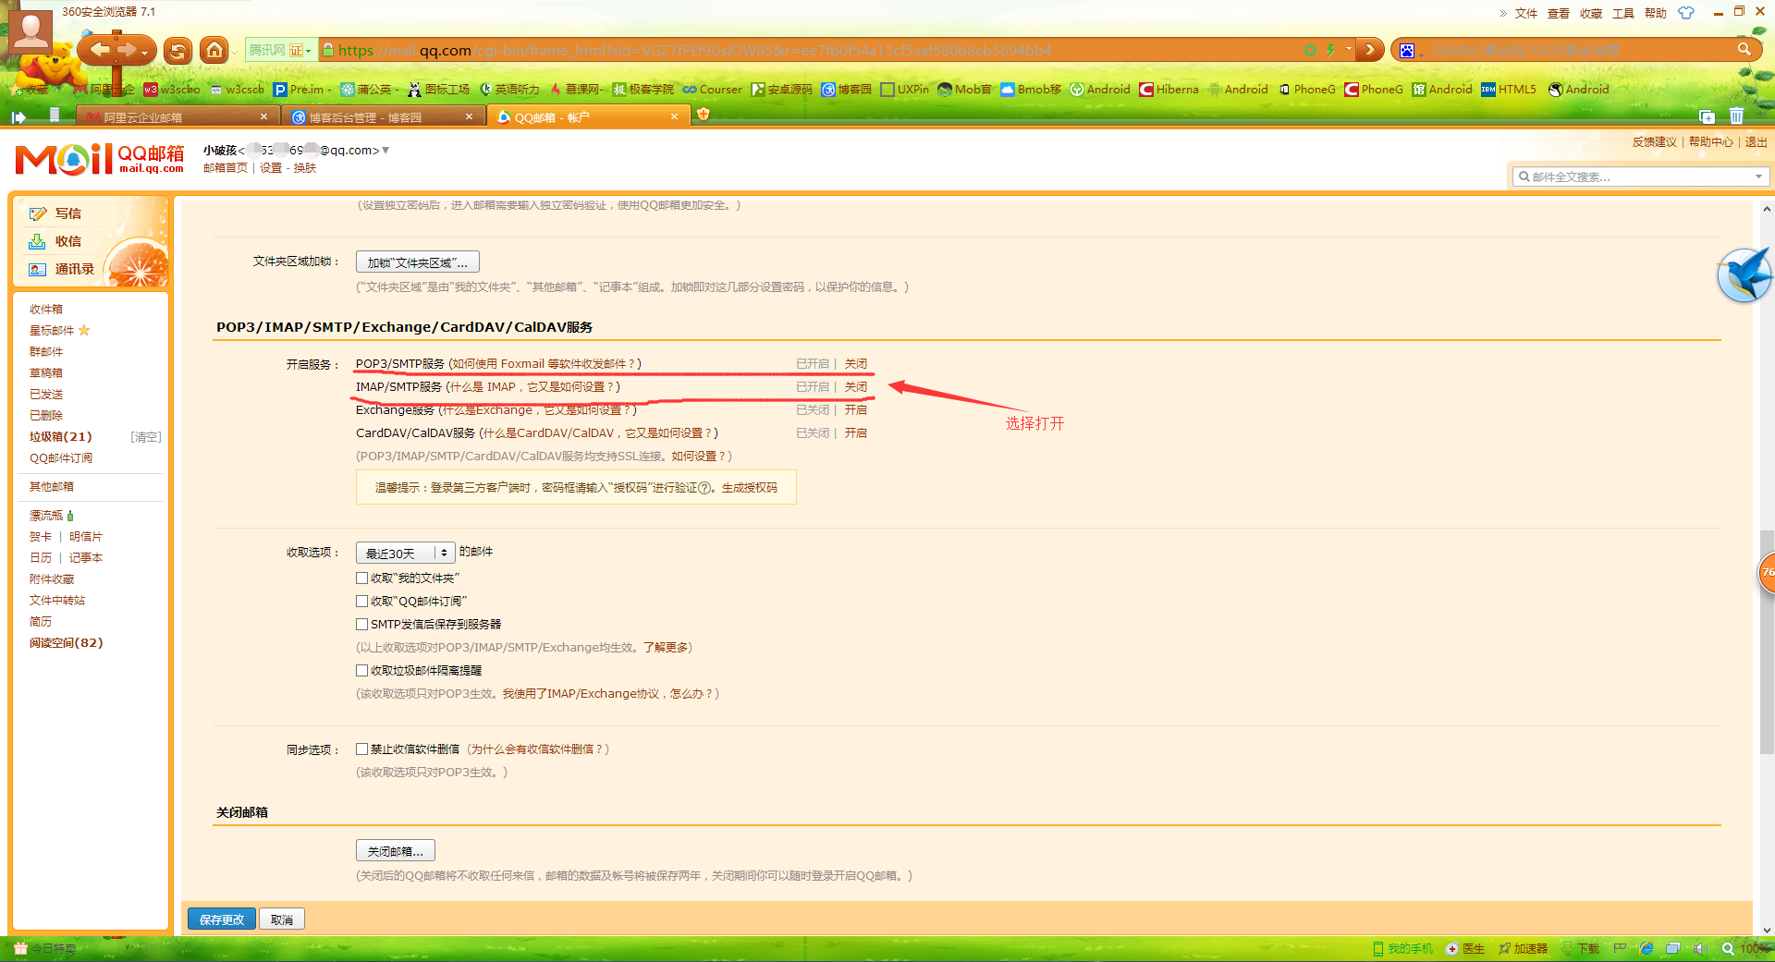Viewport: 1775px width, 962px height.
Task: Click the 加锁"文件夹区域"... button
Action: click(x=418, y=262)
